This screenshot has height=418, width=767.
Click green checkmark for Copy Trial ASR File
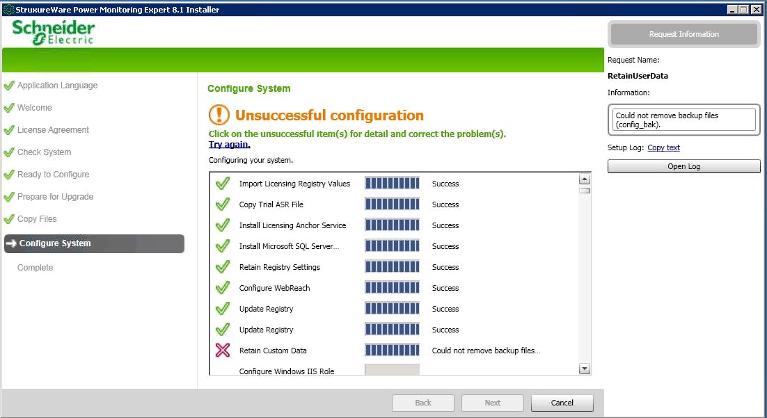coord(223,204)
